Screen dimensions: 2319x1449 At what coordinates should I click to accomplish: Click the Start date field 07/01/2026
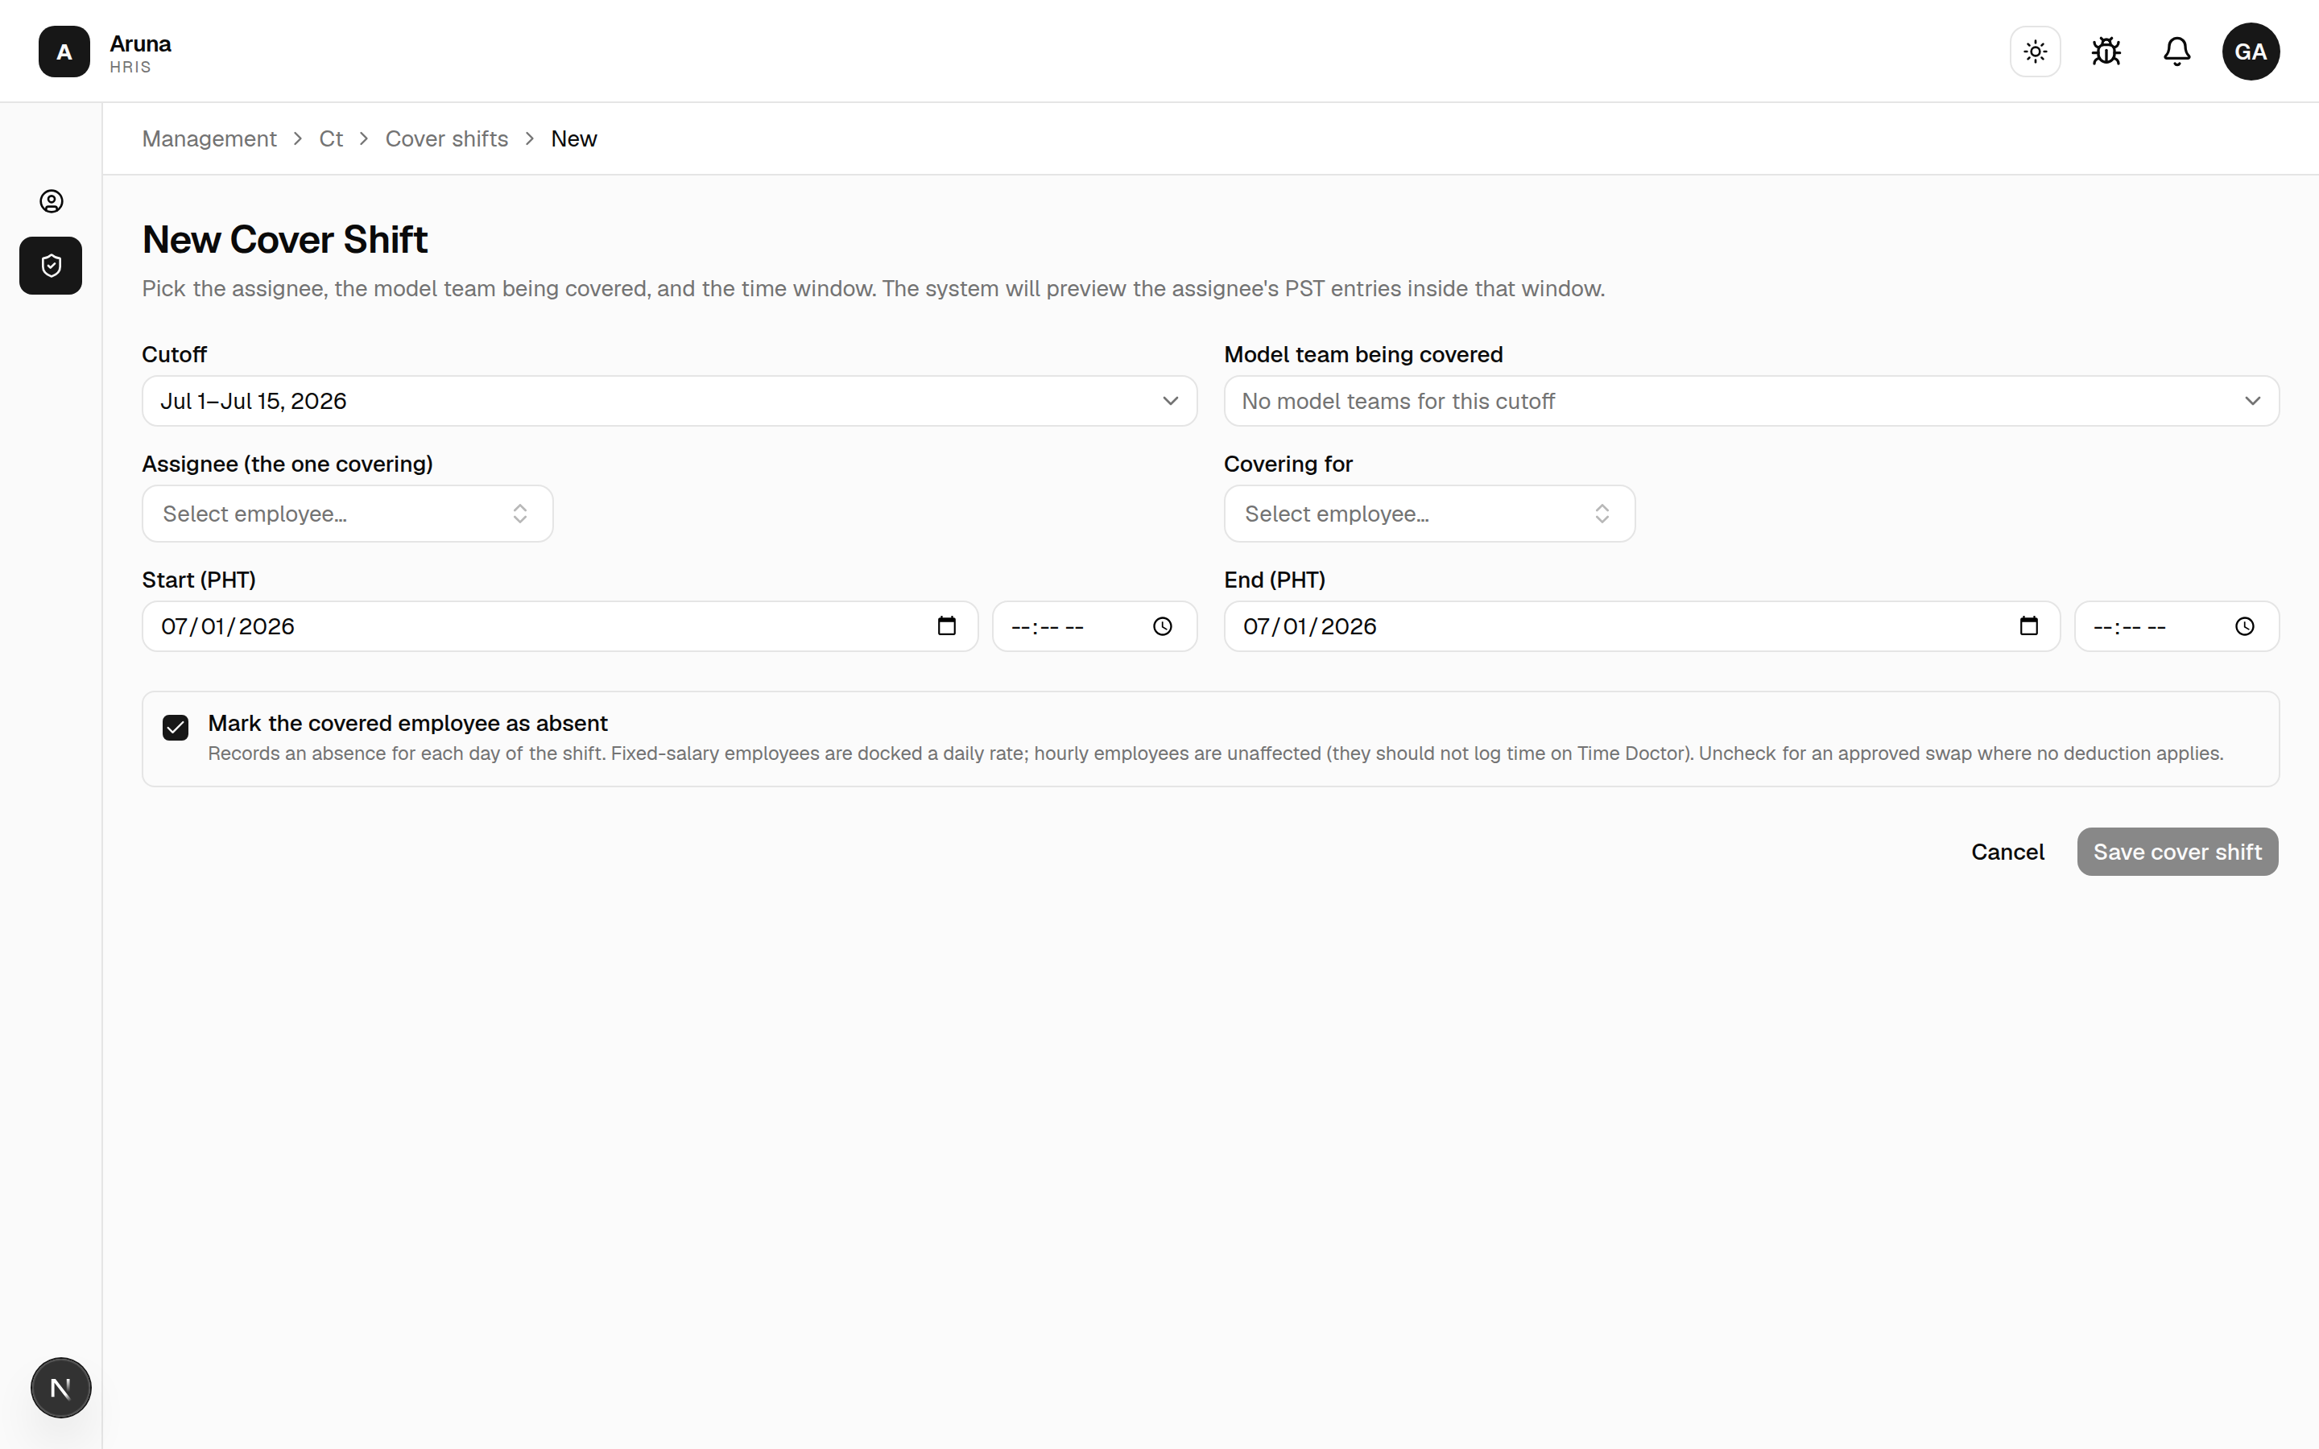click(560, 625)
